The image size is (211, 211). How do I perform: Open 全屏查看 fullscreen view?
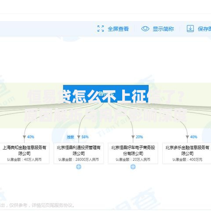[x=118, y=29]
